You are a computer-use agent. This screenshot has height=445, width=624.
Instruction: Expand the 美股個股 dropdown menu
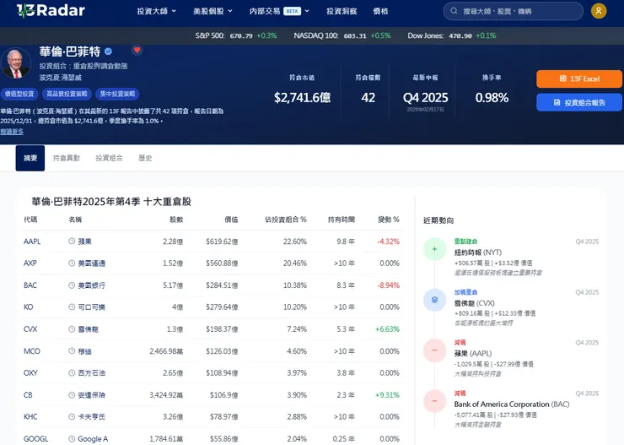click(212, 11)
